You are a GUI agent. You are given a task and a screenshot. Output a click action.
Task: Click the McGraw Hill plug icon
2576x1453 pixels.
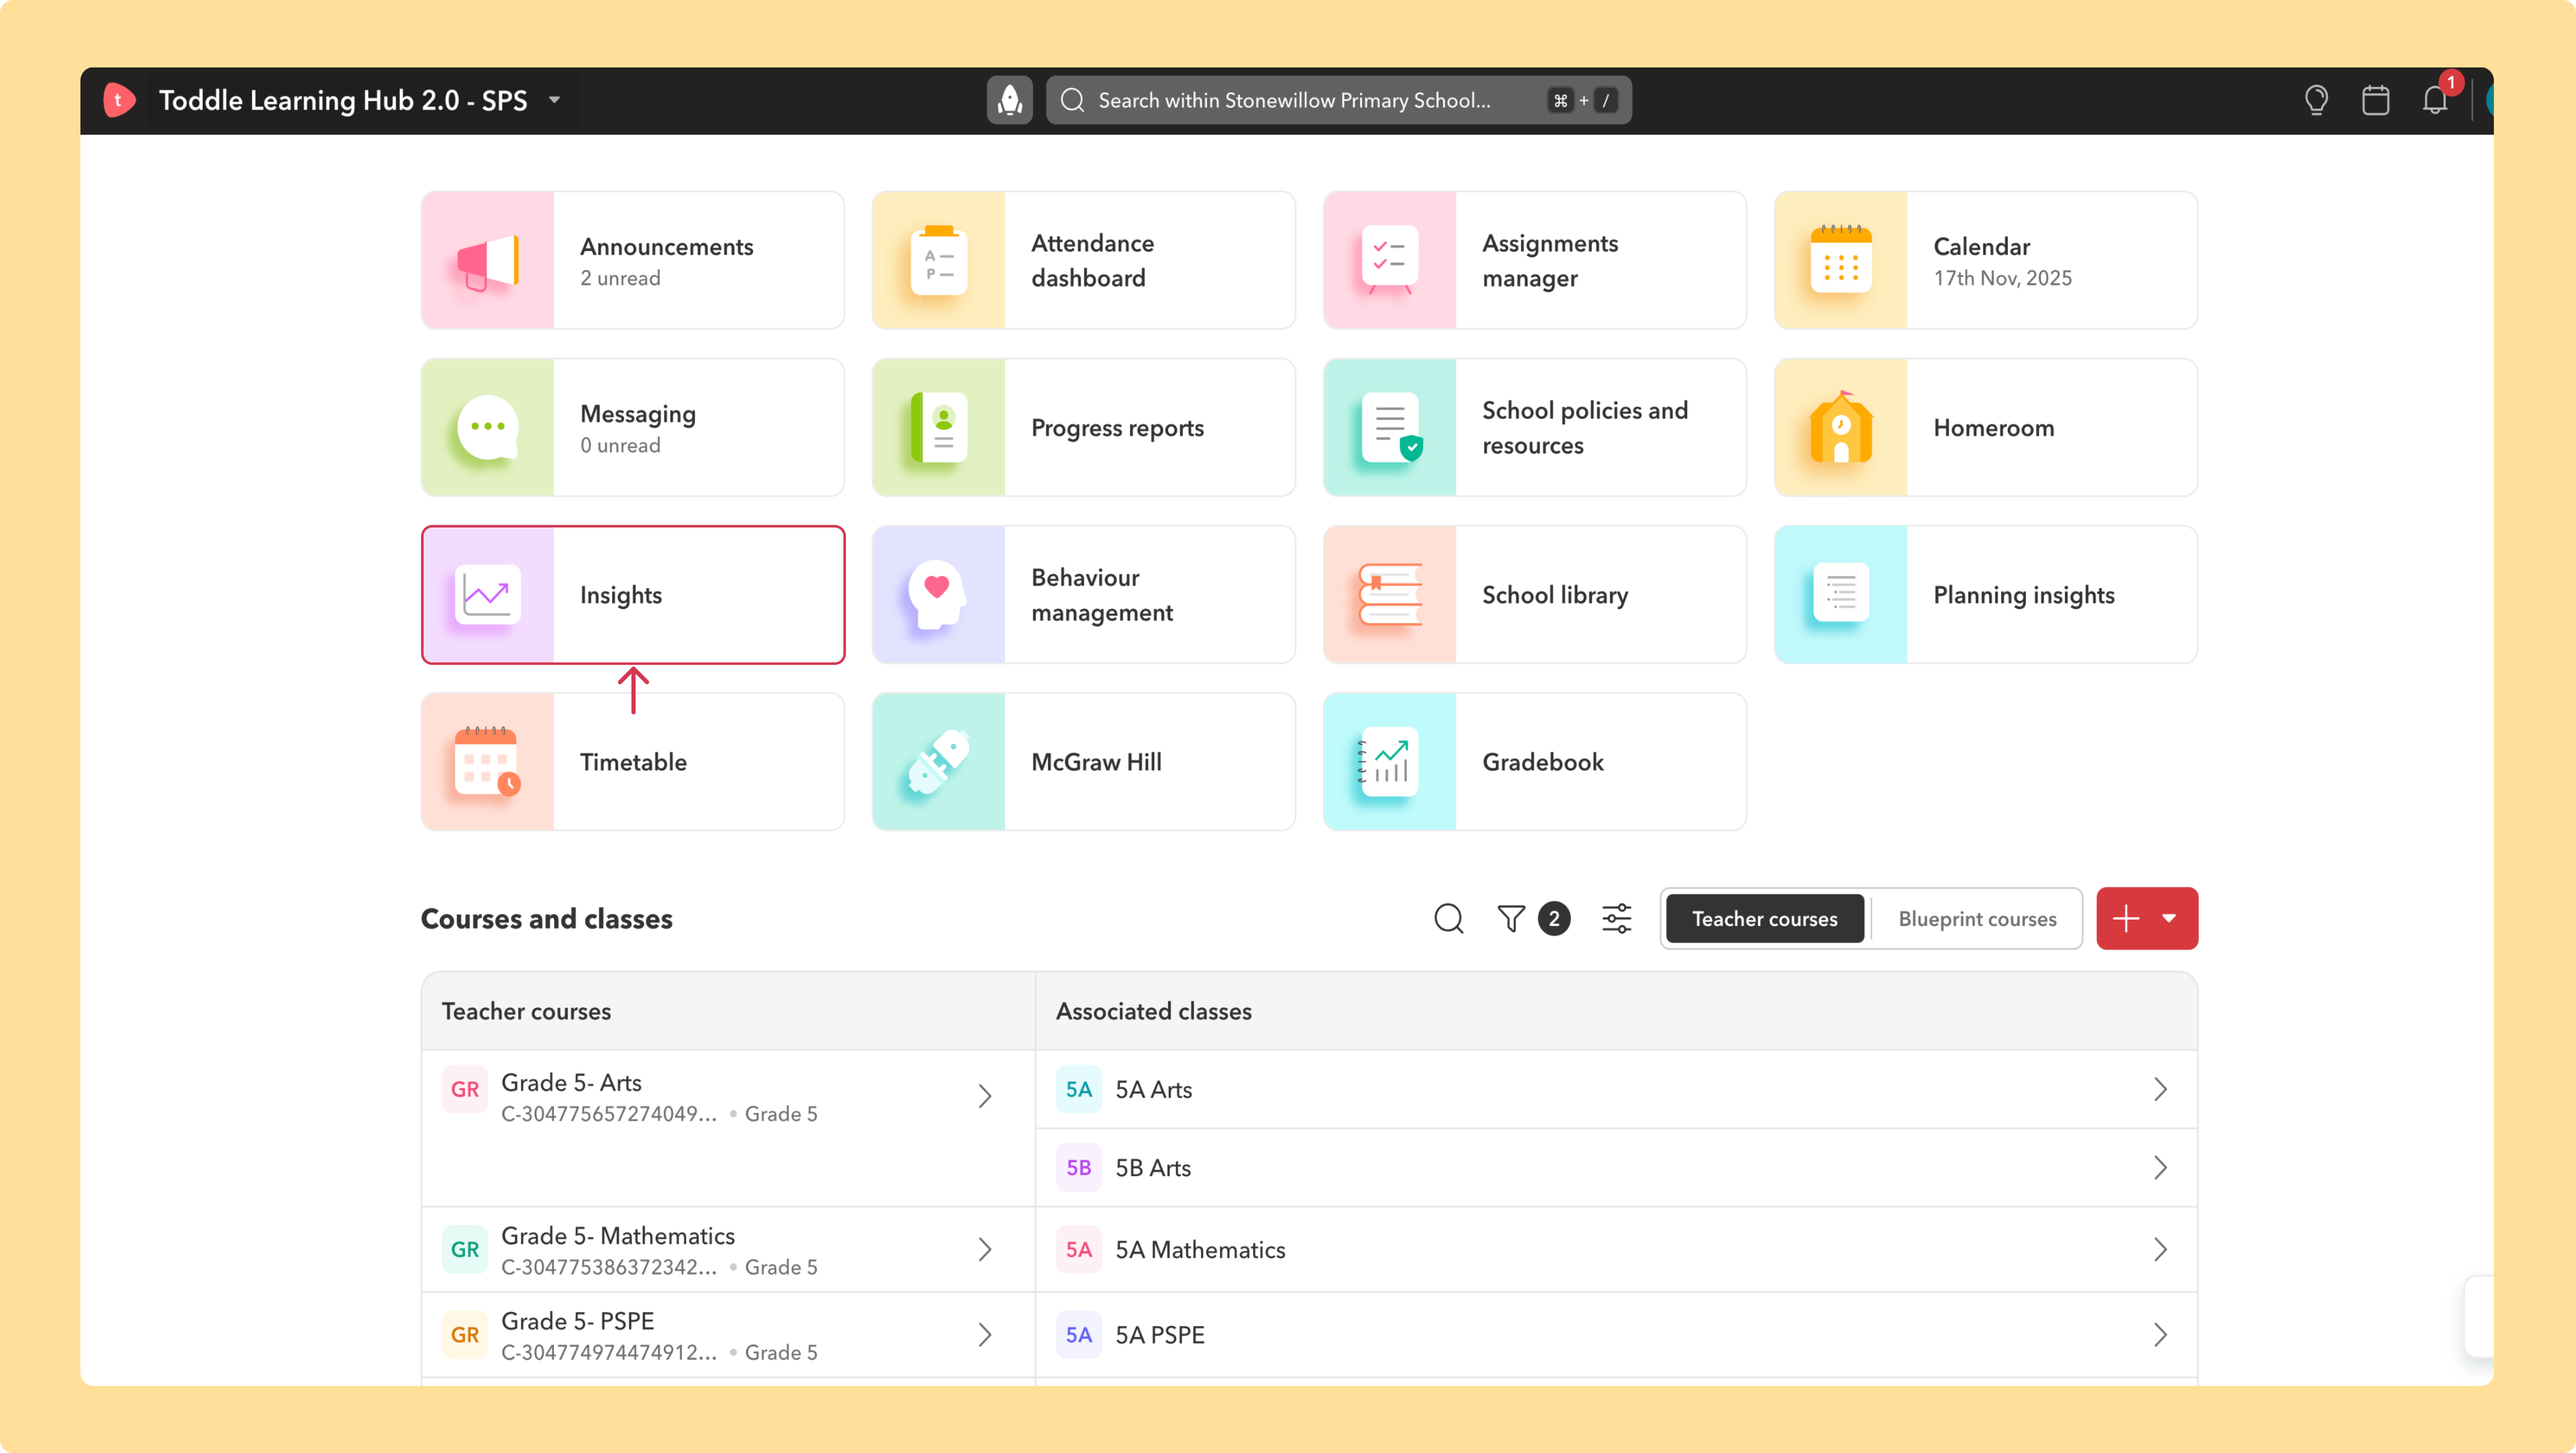click(939, 762)
